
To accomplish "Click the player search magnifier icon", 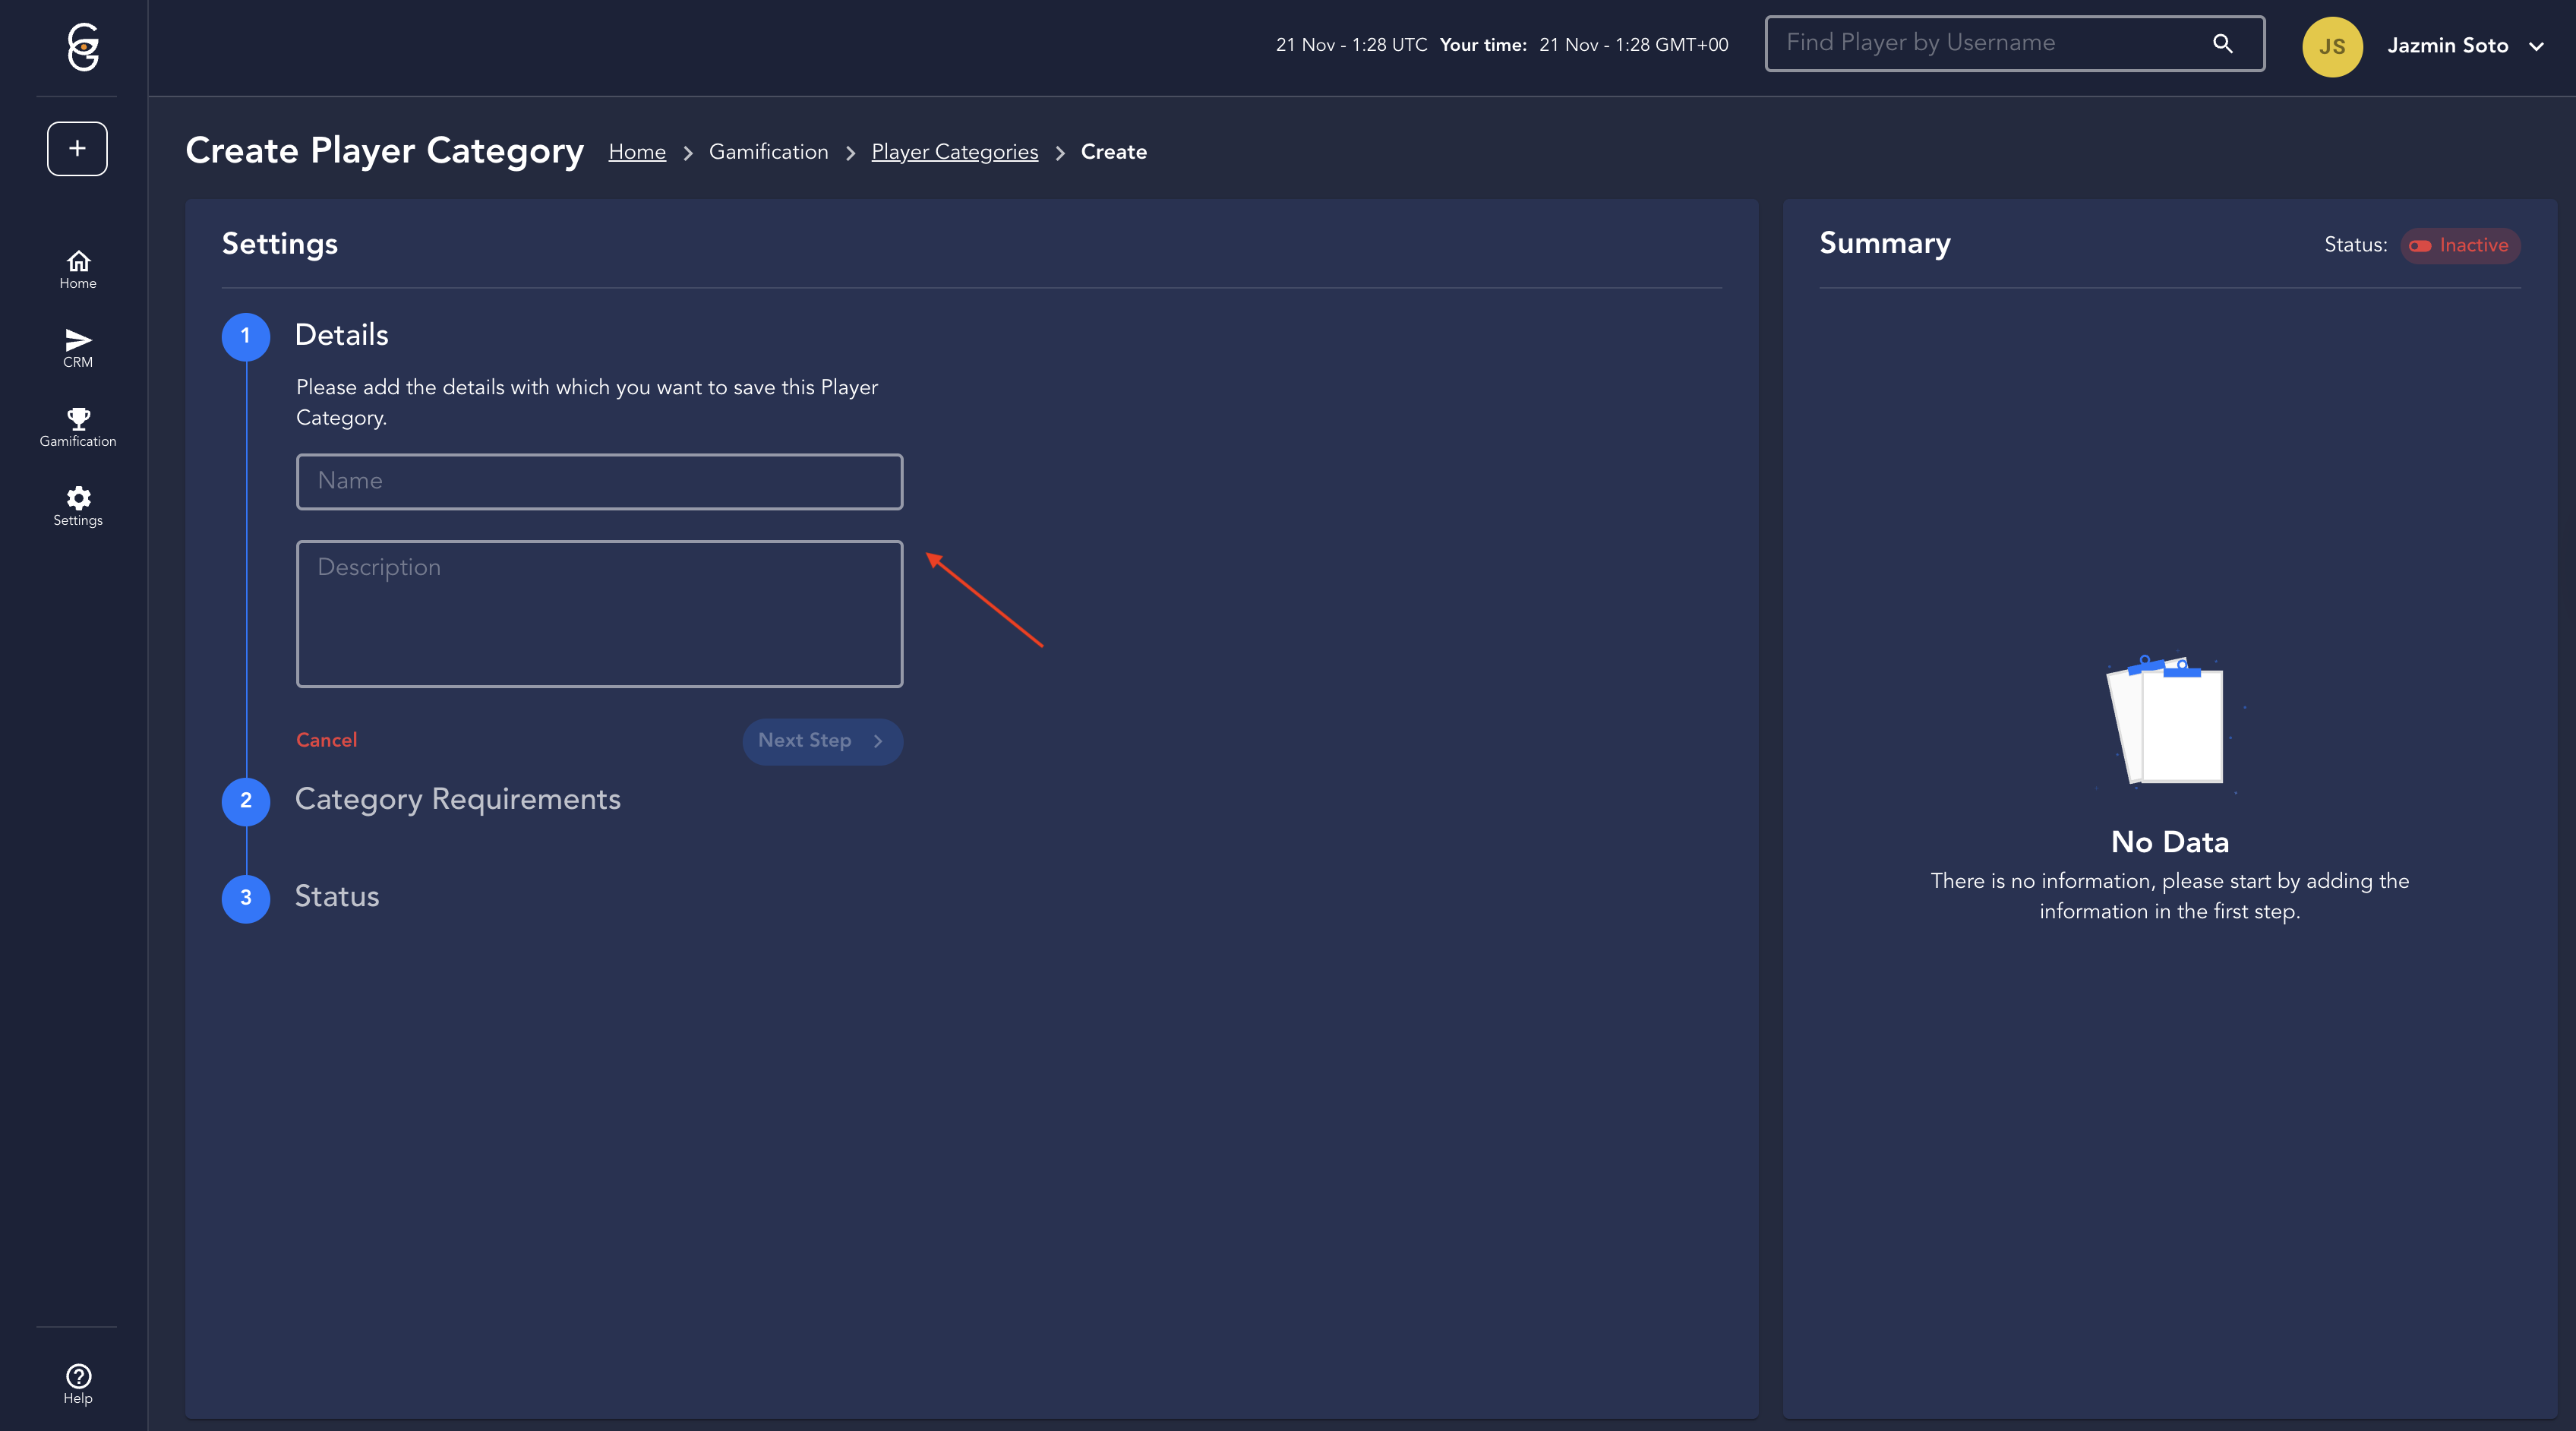I will pos(2222,43).
